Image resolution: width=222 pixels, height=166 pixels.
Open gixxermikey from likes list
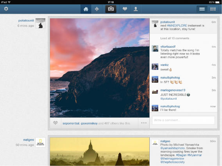coord(89,123)
